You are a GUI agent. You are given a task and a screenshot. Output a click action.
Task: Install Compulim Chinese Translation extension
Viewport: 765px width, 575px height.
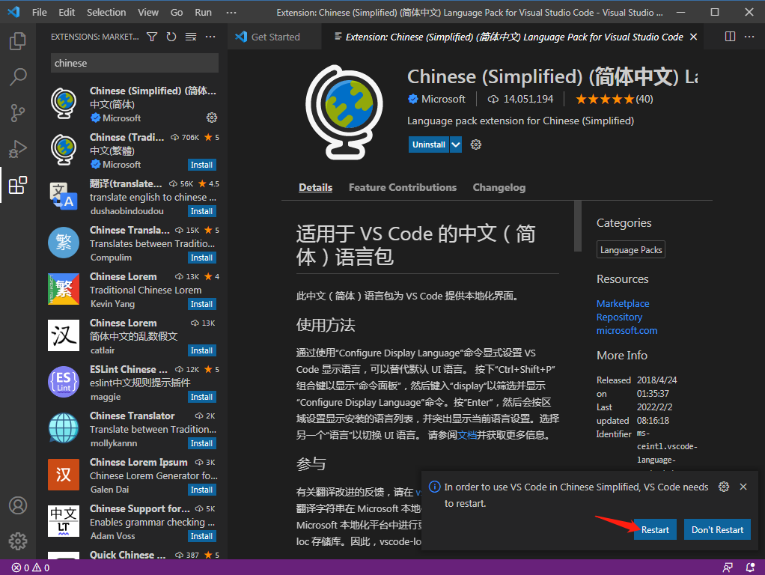pyautogui.click(x=202, y=258)
